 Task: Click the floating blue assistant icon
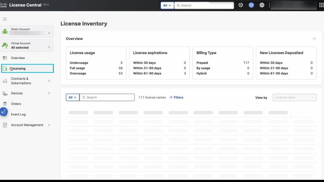pos(4,111)
